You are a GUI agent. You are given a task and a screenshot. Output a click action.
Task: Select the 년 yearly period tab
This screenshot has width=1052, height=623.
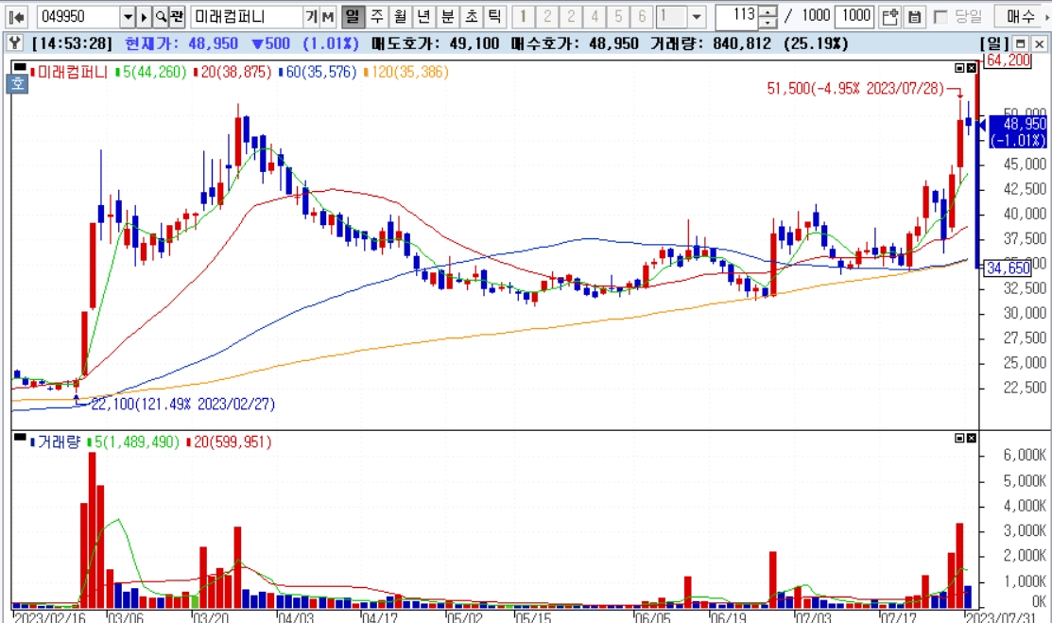[x=424, y=17]
